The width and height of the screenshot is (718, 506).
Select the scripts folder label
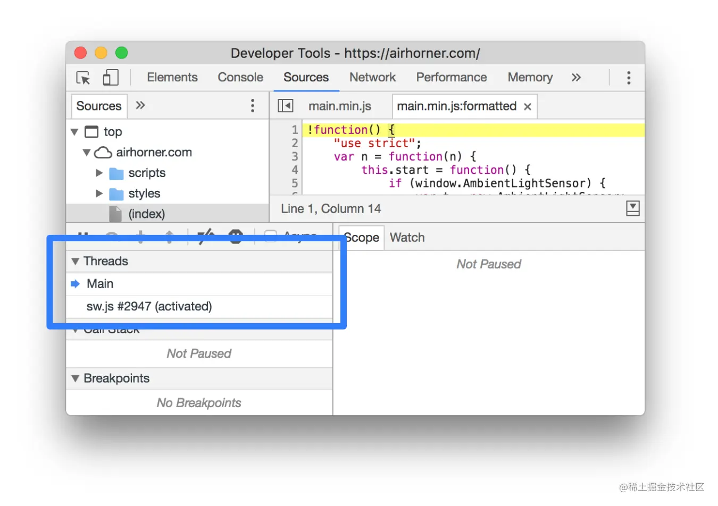tap(147, 173)
